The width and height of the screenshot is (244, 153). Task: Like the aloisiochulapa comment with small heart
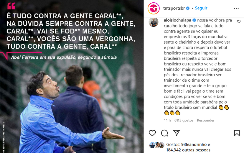[239, 22]
